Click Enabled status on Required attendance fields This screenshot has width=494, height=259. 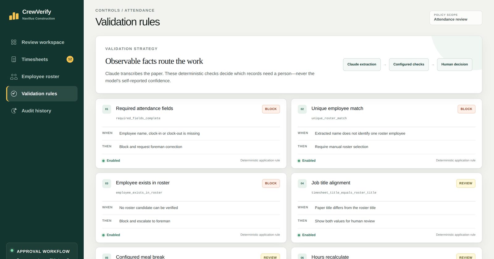111,161
